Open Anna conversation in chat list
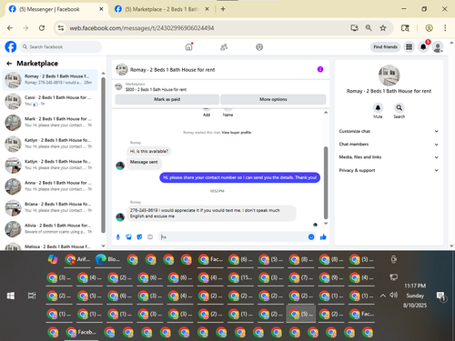Viewport: 455px width, 341px height. point(50,186)
